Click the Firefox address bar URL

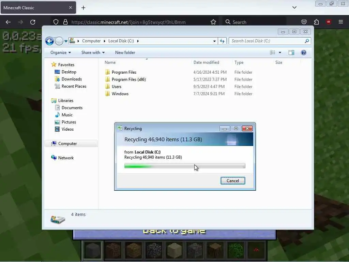(x=128, y=22)
